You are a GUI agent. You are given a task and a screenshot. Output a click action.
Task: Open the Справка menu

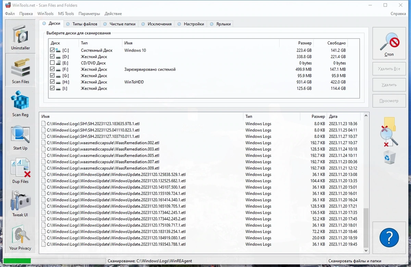click(x=398, y=14)
